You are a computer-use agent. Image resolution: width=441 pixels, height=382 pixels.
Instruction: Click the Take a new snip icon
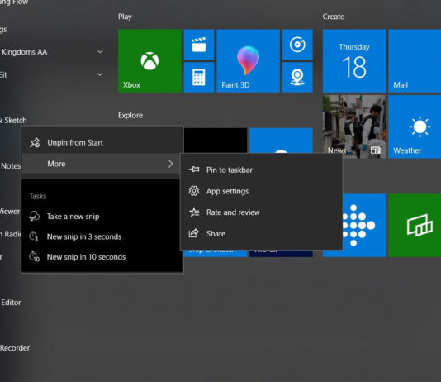(x=35, y=216)
